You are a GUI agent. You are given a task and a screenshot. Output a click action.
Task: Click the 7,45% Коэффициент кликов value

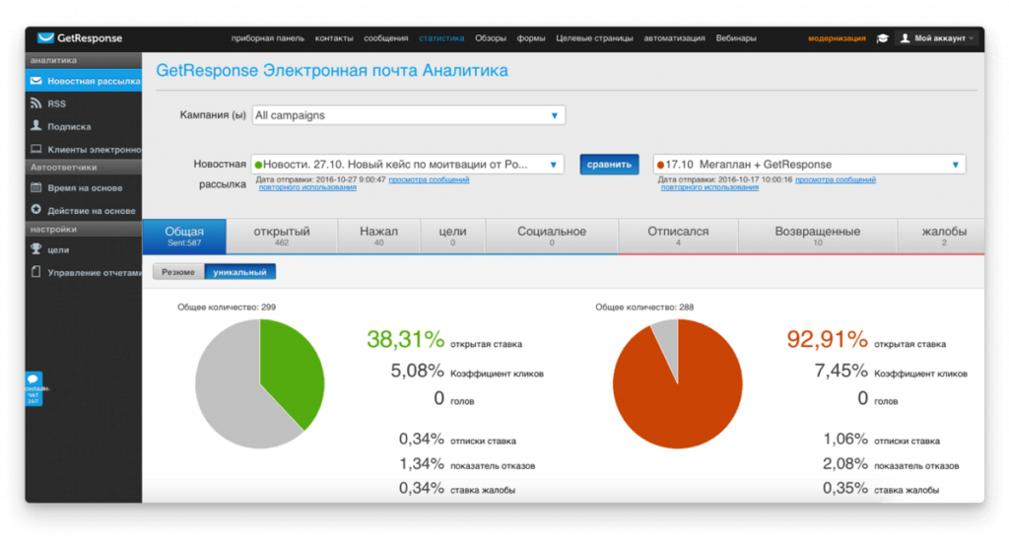(841, 371)
